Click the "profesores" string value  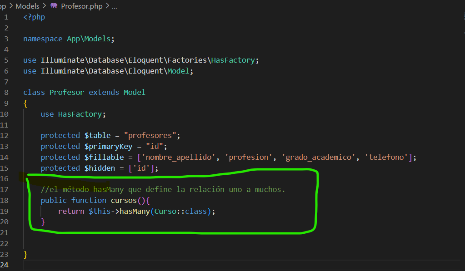tap(150, 135)
